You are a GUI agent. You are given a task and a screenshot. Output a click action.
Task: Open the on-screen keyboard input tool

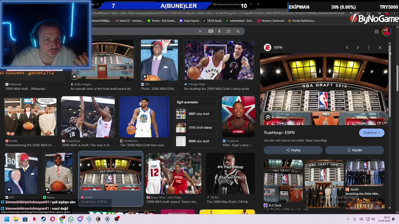pos(211,31)
